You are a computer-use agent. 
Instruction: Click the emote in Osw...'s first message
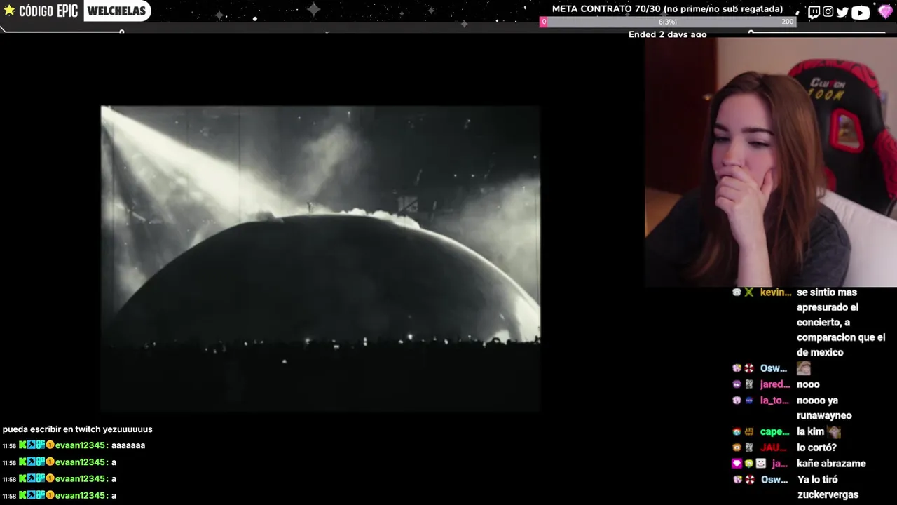pos(803,368)
